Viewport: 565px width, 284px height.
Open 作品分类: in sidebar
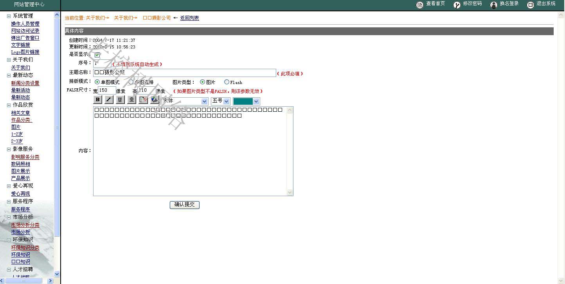22,120
